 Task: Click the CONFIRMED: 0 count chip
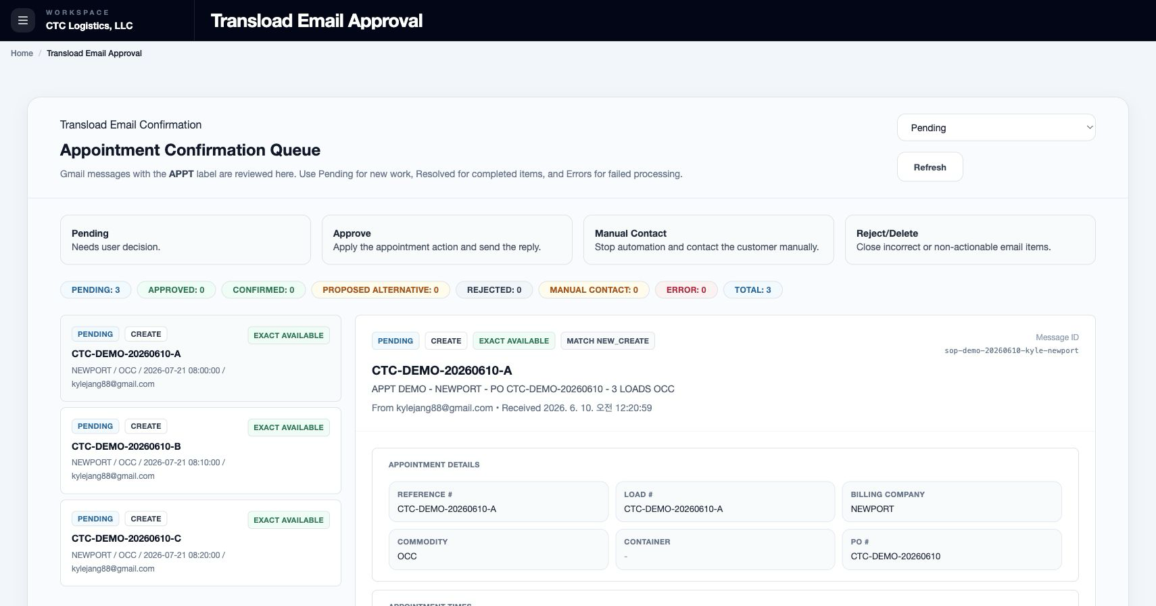(264, 290)
